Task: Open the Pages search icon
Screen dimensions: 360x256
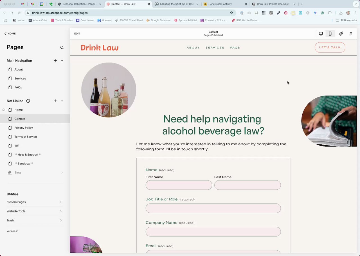Action: pos(62,47)
